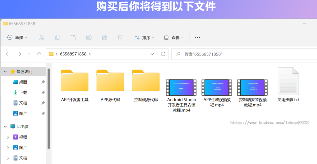Image resolution: width=317 pixels, height=164 pixels.
Task: Click the Rename icon in toolbar
Action: point(89,38)
